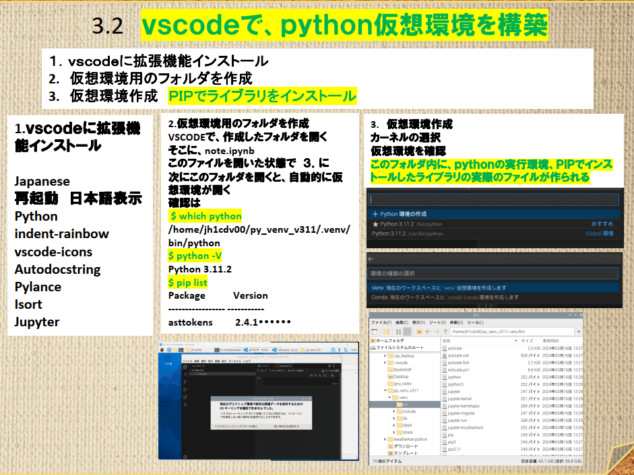The width and height of the screenshot is (634, 475).
Task: Open the ソート(S) menu in file manager
Action: (437, 322)
